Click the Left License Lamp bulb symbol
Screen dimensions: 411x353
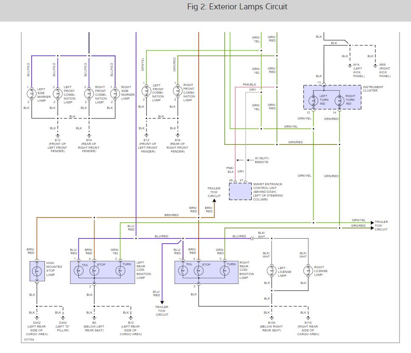(x=272, y=271)
